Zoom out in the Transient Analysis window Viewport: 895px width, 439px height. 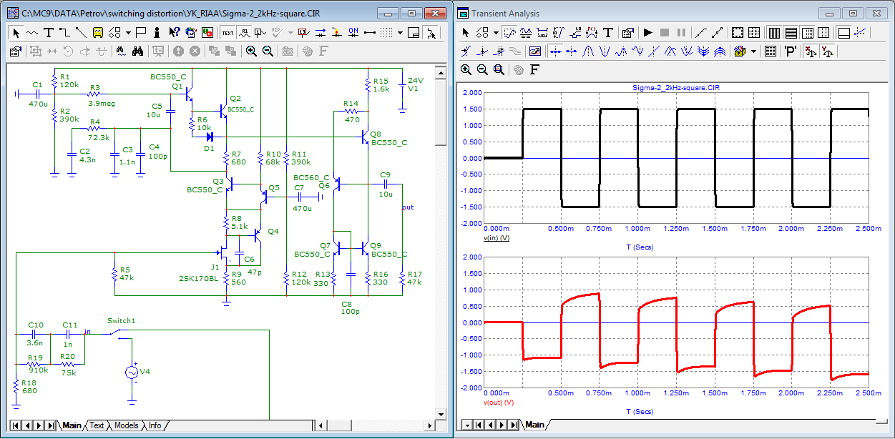pos(482,69)
